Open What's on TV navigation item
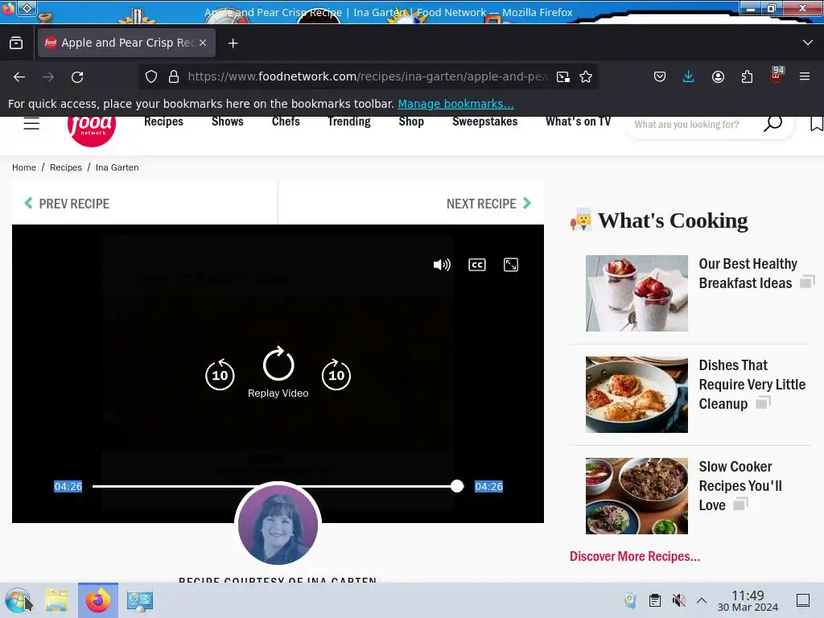Viewport: 824px width, 618px height. click(578, 122)
